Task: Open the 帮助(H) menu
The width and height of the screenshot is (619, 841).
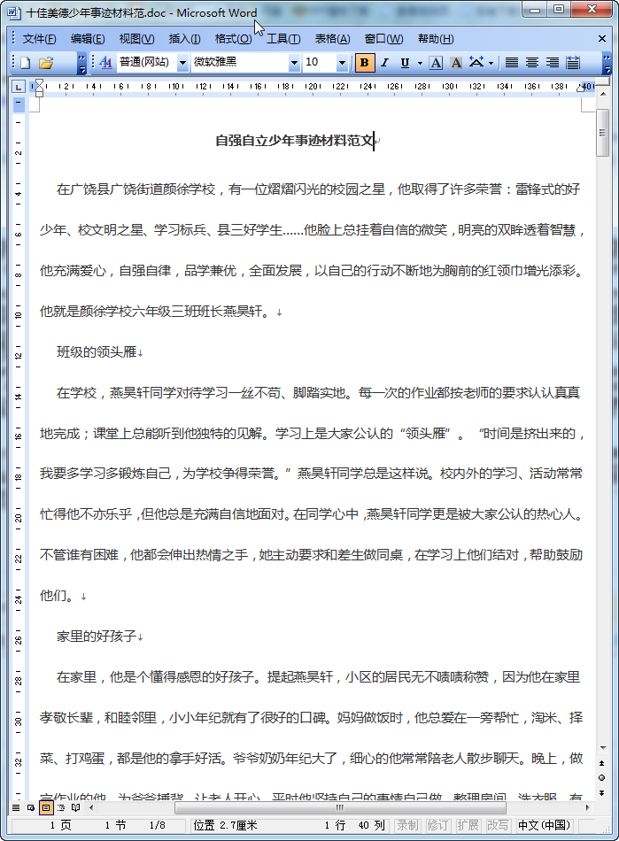Action: point(436,39)
